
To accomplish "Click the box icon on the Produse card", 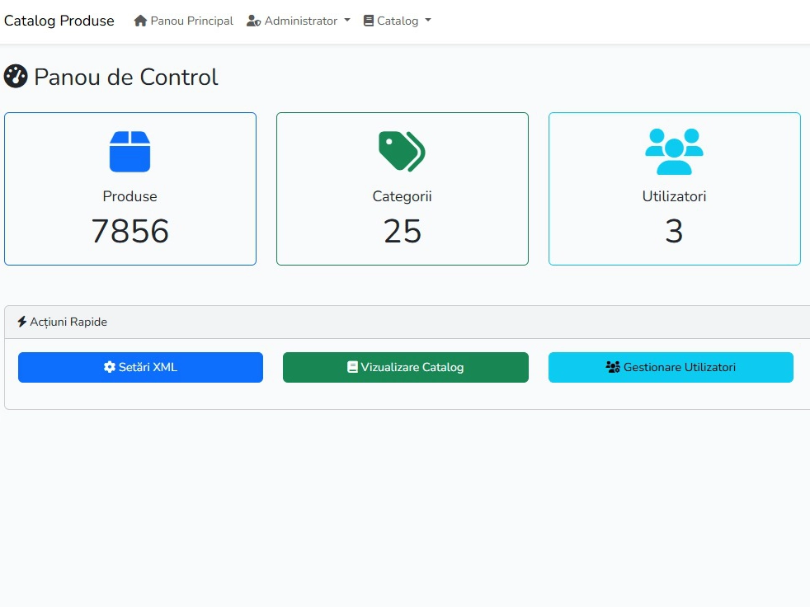I will pyautogui.click(x=130, y=151).
